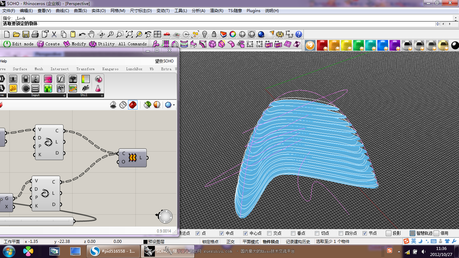Expand the Input panel arrow in Grasshopper
The width and height of the screenshot is (459, 258).
(x=64, y=95)
